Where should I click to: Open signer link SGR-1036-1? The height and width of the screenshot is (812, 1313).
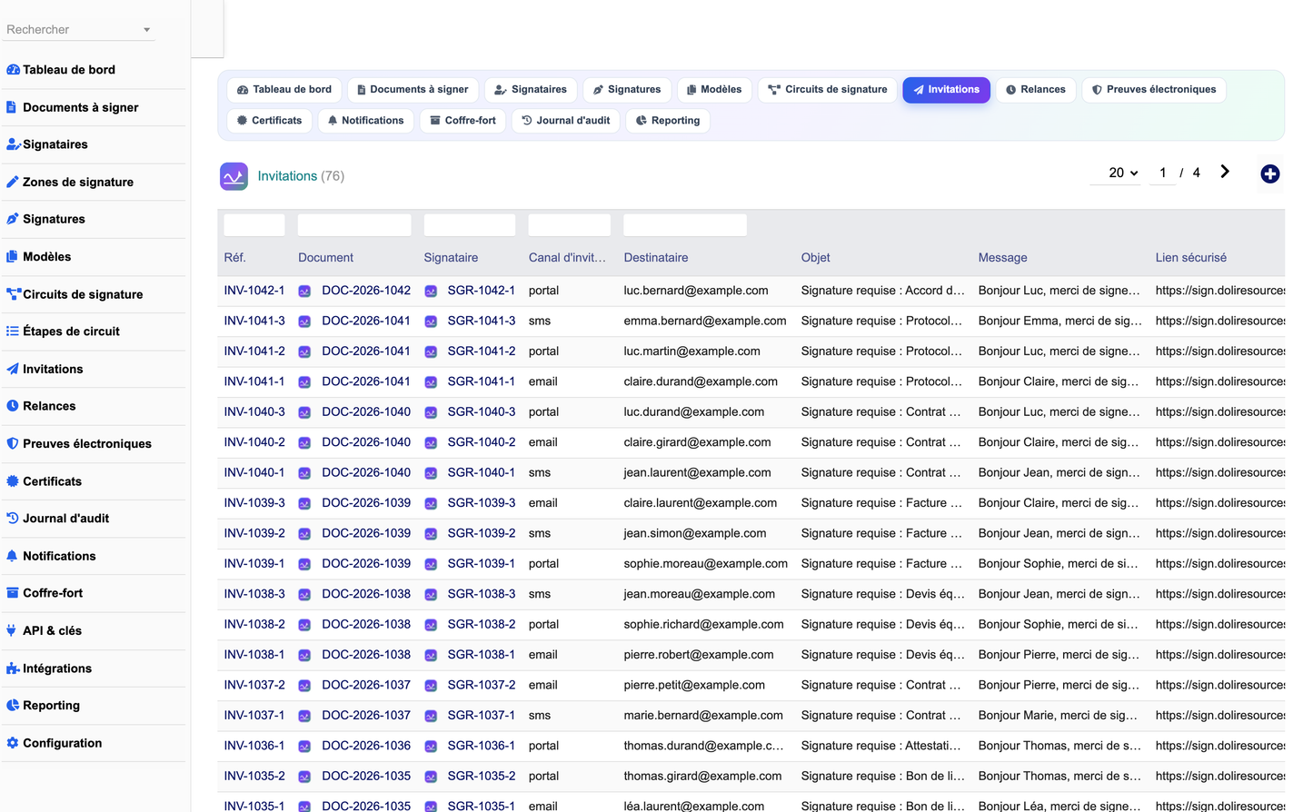tap(482, 746)
